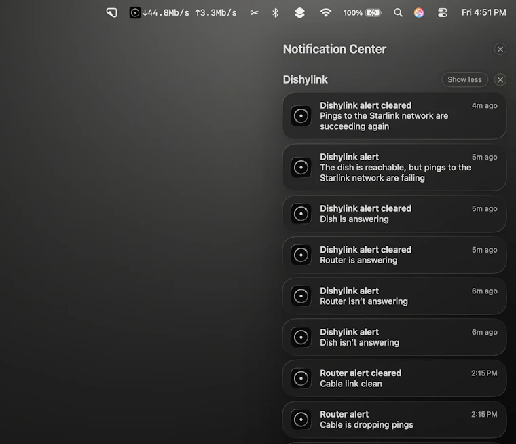Clear the Dishylink notification group

click(500, 79)
